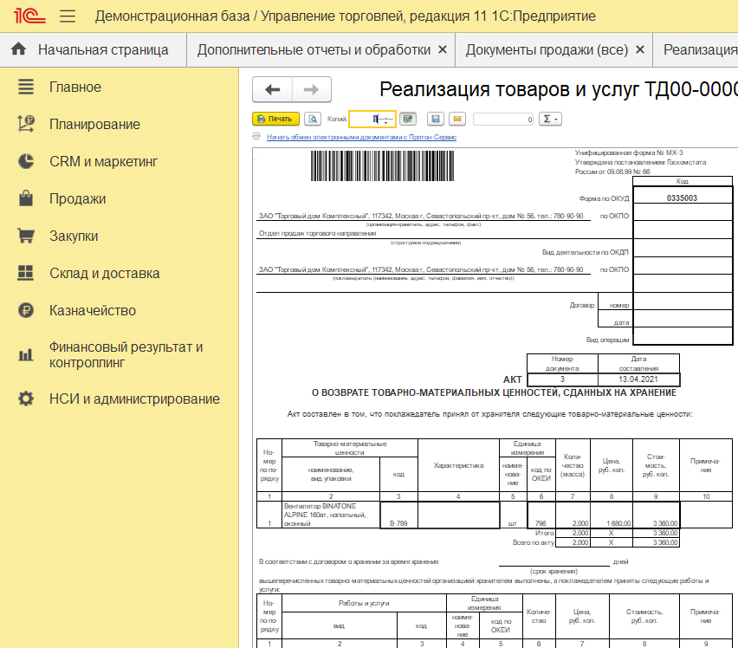The height and width of the screenshot is (648, 738).
Task: Click the Форма по ОКУД label
Action: 604,198
